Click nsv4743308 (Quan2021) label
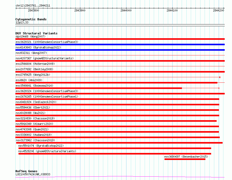232x180 pixels. pyautogui.click(x=32, y=129)
